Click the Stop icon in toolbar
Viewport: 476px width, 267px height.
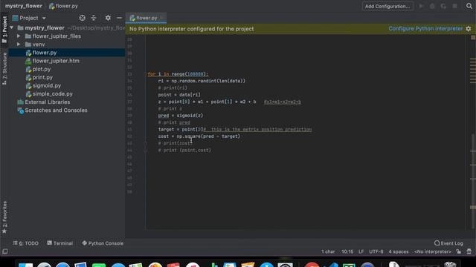point(454,6)
